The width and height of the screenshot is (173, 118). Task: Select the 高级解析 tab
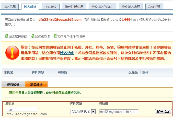(x=36, y=85)
